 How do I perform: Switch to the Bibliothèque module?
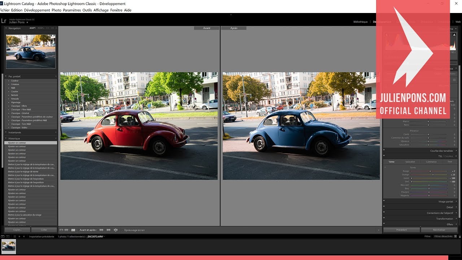coord(360,22)
